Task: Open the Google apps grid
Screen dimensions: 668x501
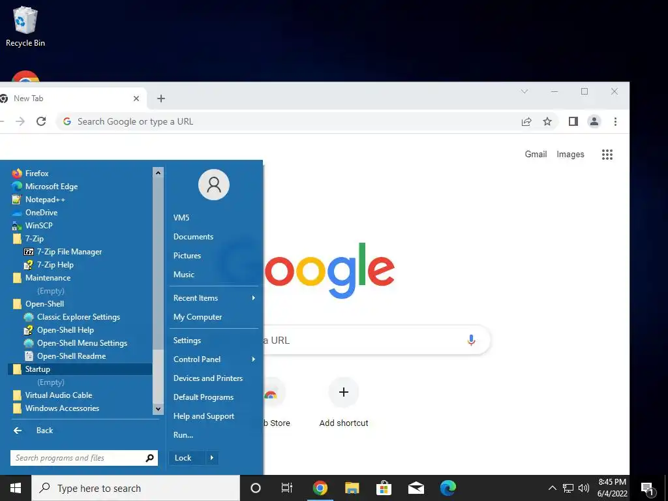Action: pos(607,154)
